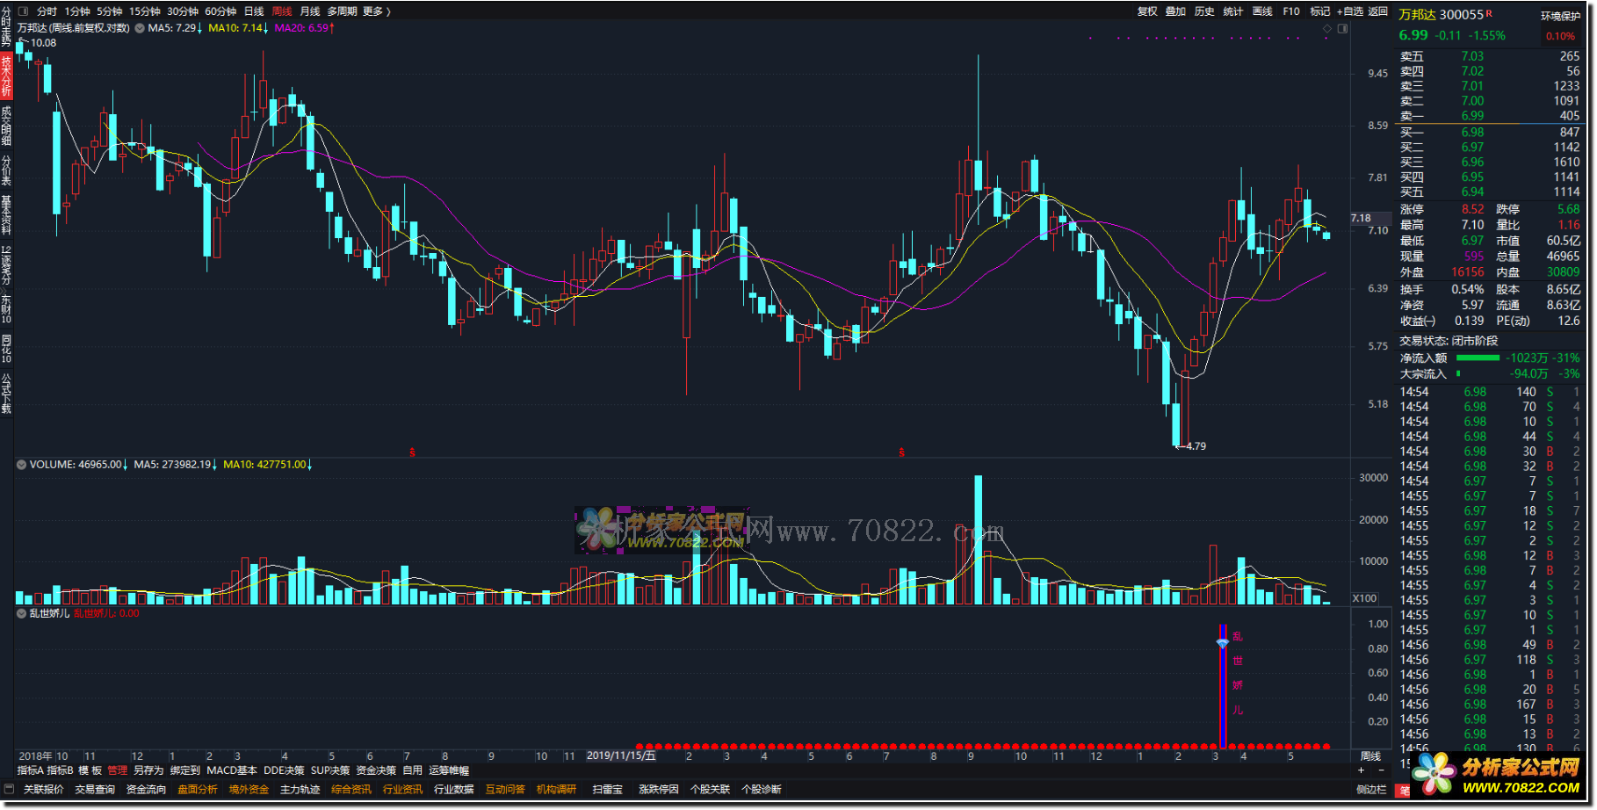Image resolution: width=1597 pixels, height=810 pixels.
Task: Open the 行业资讯 bottom tab
Action: coord(402,790)
